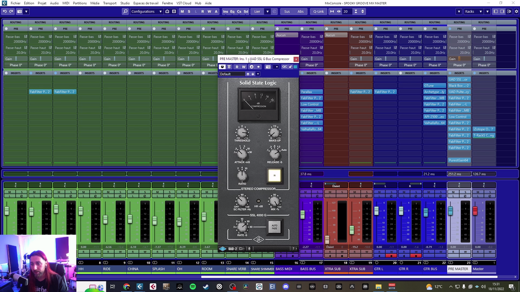Toggle the left zone layout icon
The height and width of the screenshot is (292, 520).
(496, 11)
